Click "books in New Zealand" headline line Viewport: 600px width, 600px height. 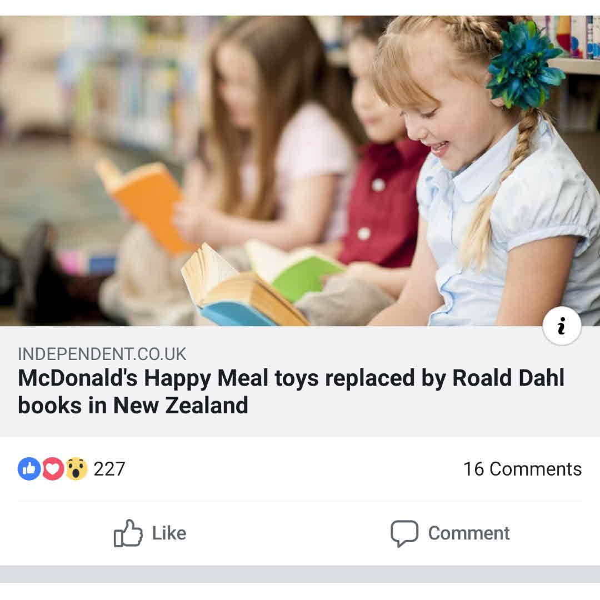[133, 406]
